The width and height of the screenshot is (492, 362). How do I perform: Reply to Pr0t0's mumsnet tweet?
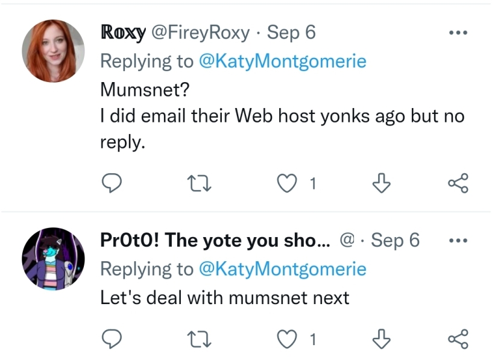(112, 340)
